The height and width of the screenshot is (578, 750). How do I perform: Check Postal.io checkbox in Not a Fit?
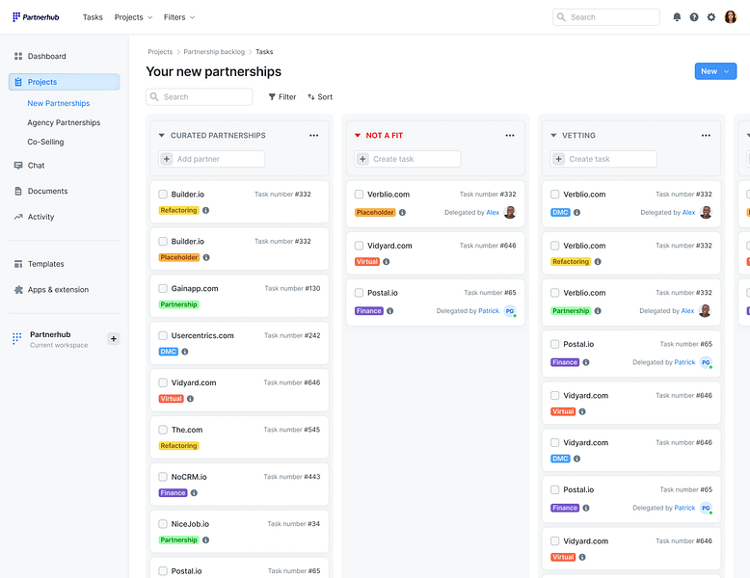[359, 293]
